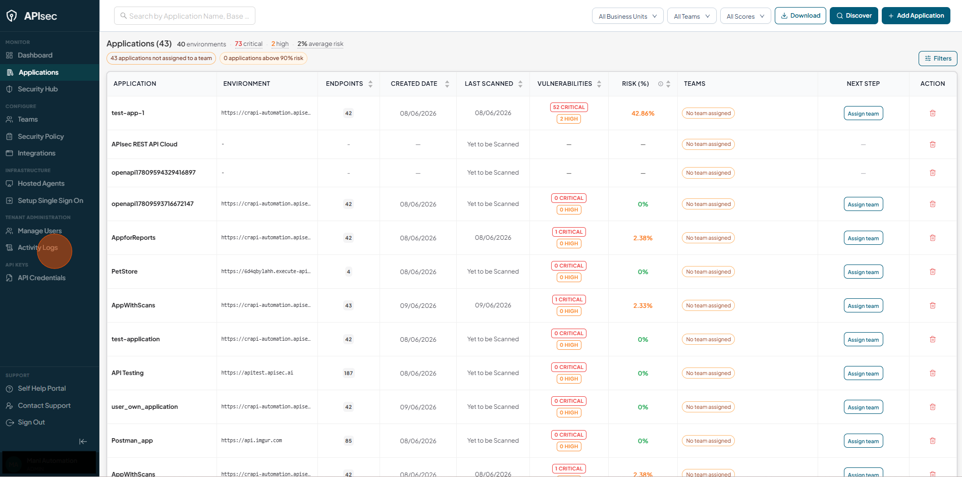Click the APIsec shield logo

[12, 16]
